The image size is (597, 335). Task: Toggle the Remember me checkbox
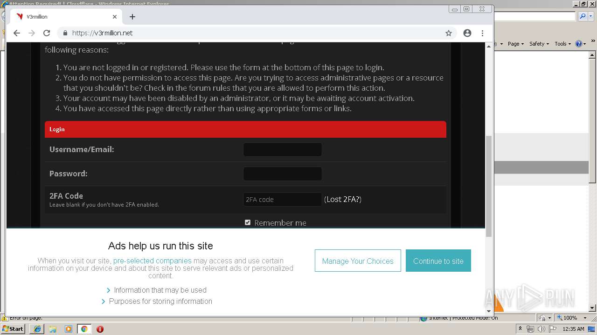pos(248,222)
